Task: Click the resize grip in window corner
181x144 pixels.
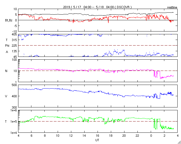Action: pos(179,142)
